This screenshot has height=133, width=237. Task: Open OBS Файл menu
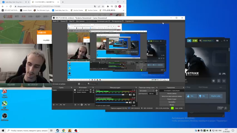(x=56, y=21)
